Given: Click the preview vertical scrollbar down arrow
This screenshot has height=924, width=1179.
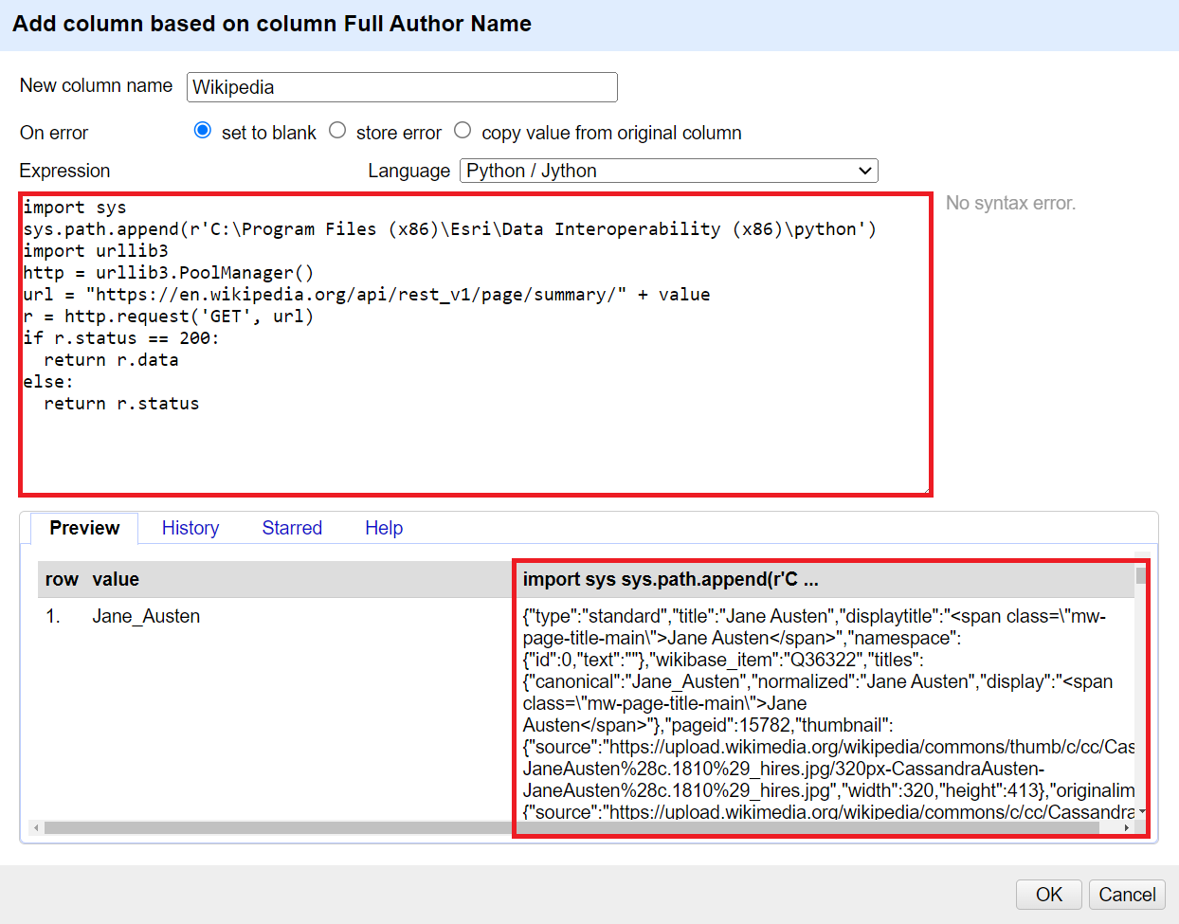Looking at the screenshot, I should (1141, 812).
